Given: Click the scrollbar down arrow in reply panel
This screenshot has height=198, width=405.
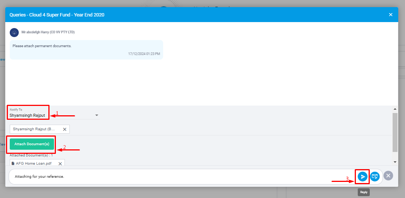Looking at the screenshot, I should click(x=395, y=162).
